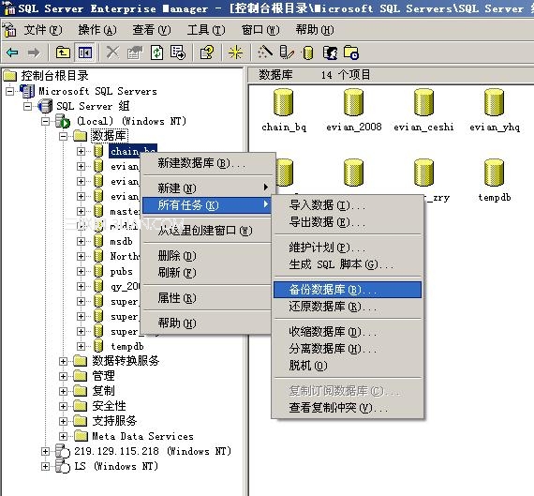Click the Forward arrow toolbar icon
This screenshot has height=496, width=534.
34,53
